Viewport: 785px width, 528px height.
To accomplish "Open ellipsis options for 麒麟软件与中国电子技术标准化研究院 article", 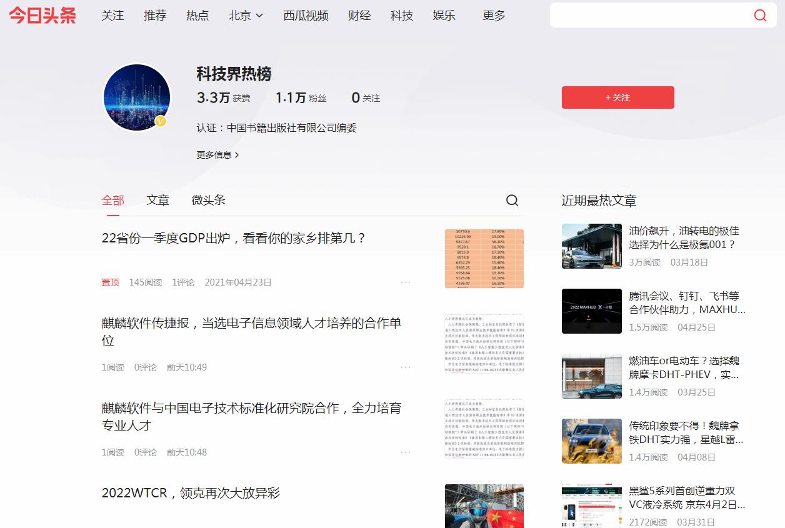I will click(406, 452).
